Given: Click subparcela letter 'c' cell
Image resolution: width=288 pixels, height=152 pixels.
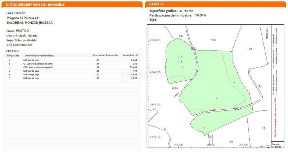Looking at the screenshot, I should tap(9, 67).
